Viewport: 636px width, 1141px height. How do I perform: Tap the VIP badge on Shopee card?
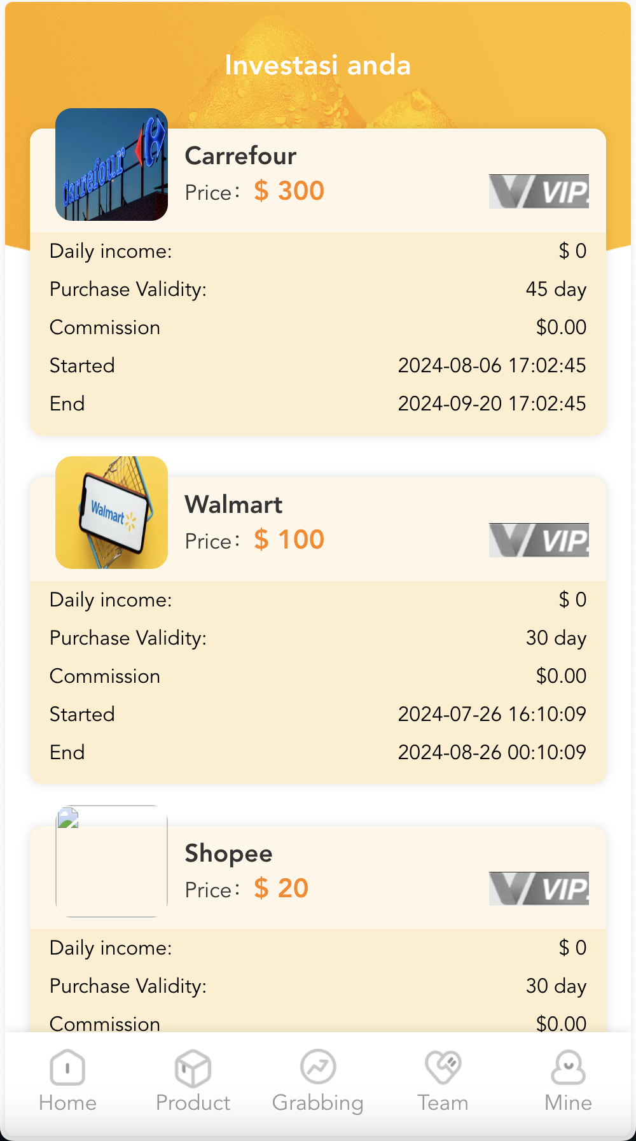[x=538, y=886]
